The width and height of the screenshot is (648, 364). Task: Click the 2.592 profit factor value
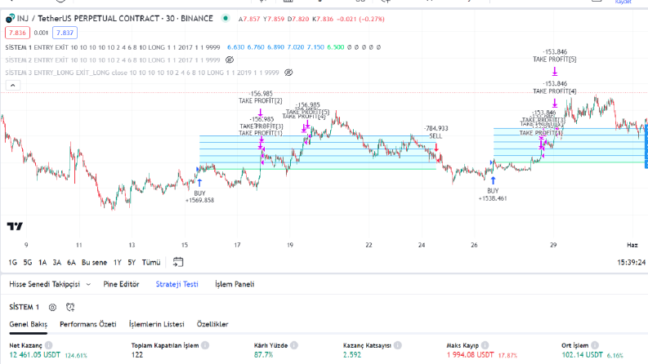pos(352,355)
